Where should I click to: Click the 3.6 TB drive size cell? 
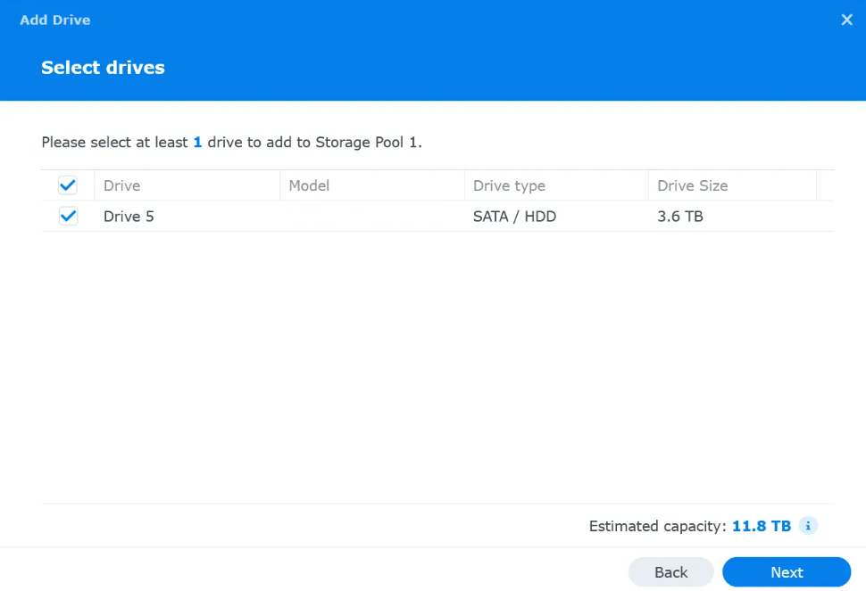(680, 216)
